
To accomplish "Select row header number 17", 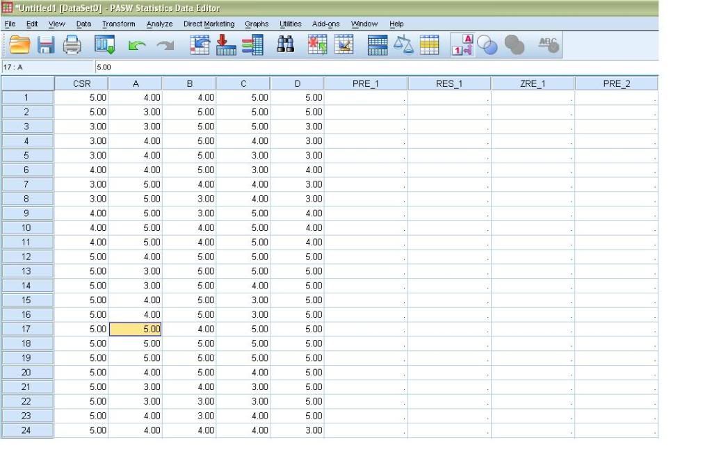I will tap(27, 329).
